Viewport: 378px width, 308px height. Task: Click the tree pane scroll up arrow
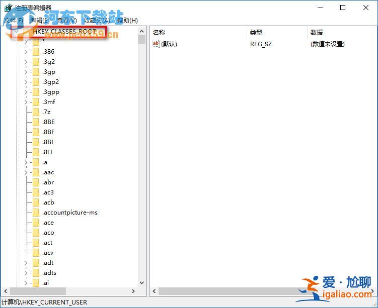[142, 31]
